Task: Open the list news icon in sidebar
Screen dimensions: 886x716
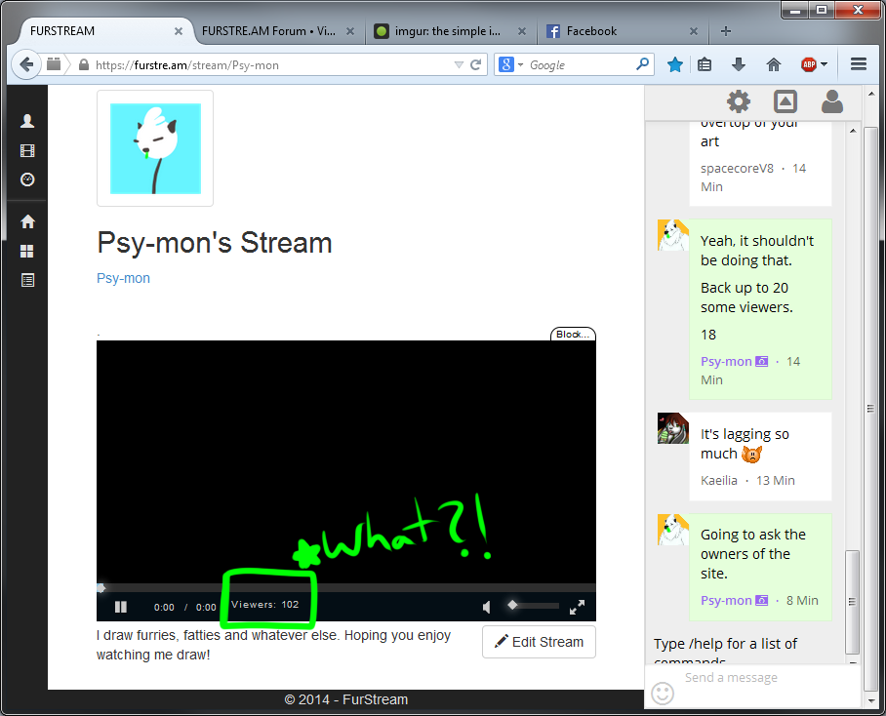Action: tap(27, 280)
